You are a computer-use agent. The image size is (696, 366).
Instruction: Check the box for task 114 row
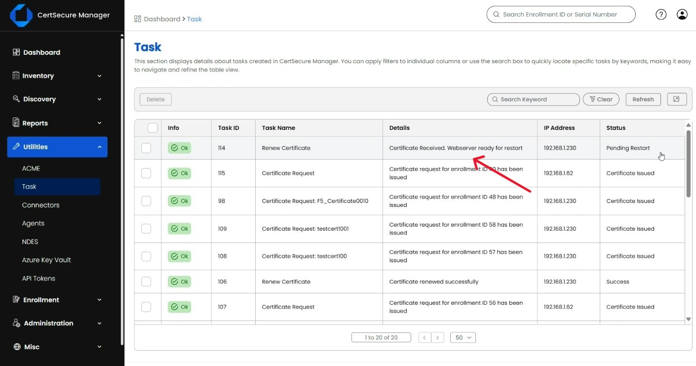tap(146, 148)
